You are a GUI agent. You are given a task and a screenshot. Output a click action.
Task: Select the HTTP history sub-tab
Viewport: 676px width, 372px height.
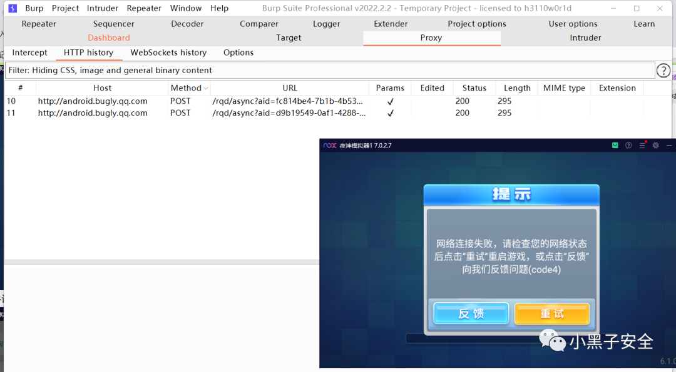[88, 53]
